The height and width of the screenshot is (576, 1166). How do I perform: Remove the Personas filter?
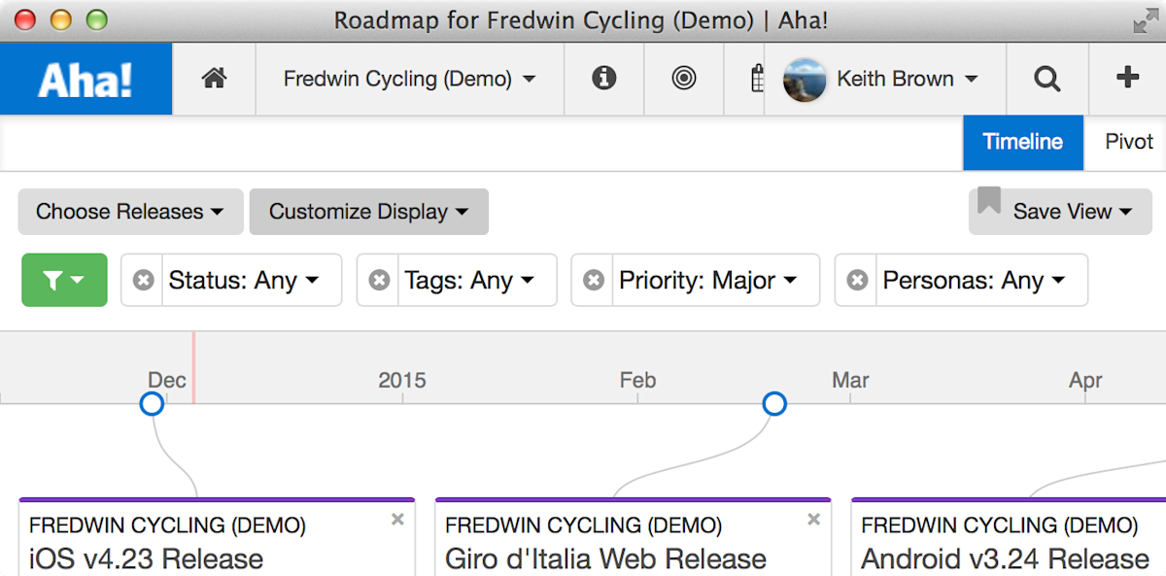(857, 280)
